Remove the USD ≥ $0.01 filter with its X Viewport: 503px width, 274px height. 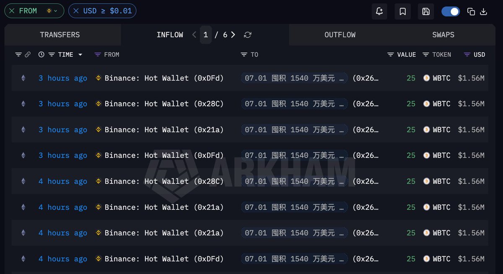click(x=76, y=11)
